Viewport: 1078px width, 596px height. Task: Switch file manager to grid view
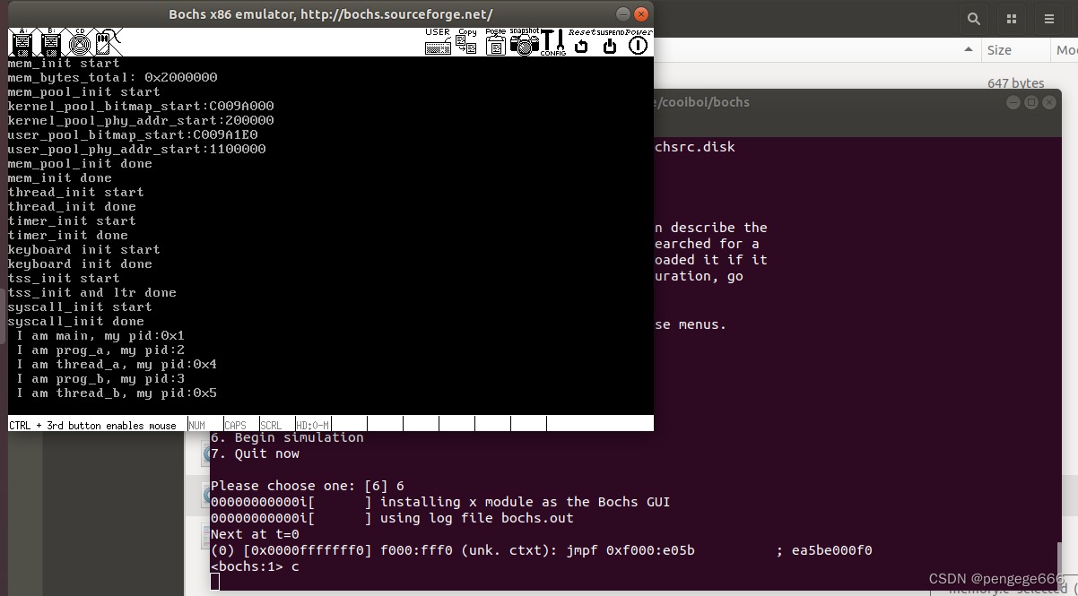coord(1012,18)
